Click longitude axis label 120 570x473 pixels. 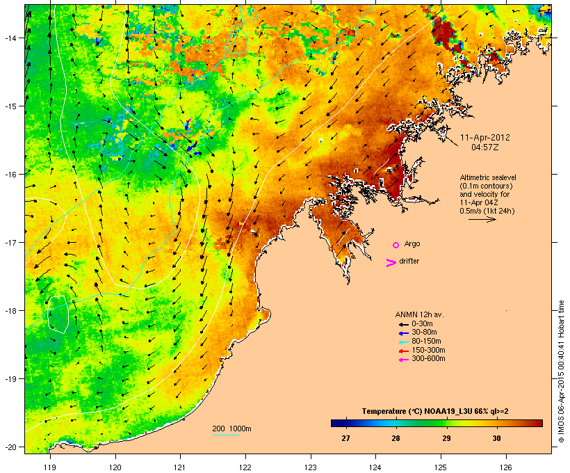115,467
